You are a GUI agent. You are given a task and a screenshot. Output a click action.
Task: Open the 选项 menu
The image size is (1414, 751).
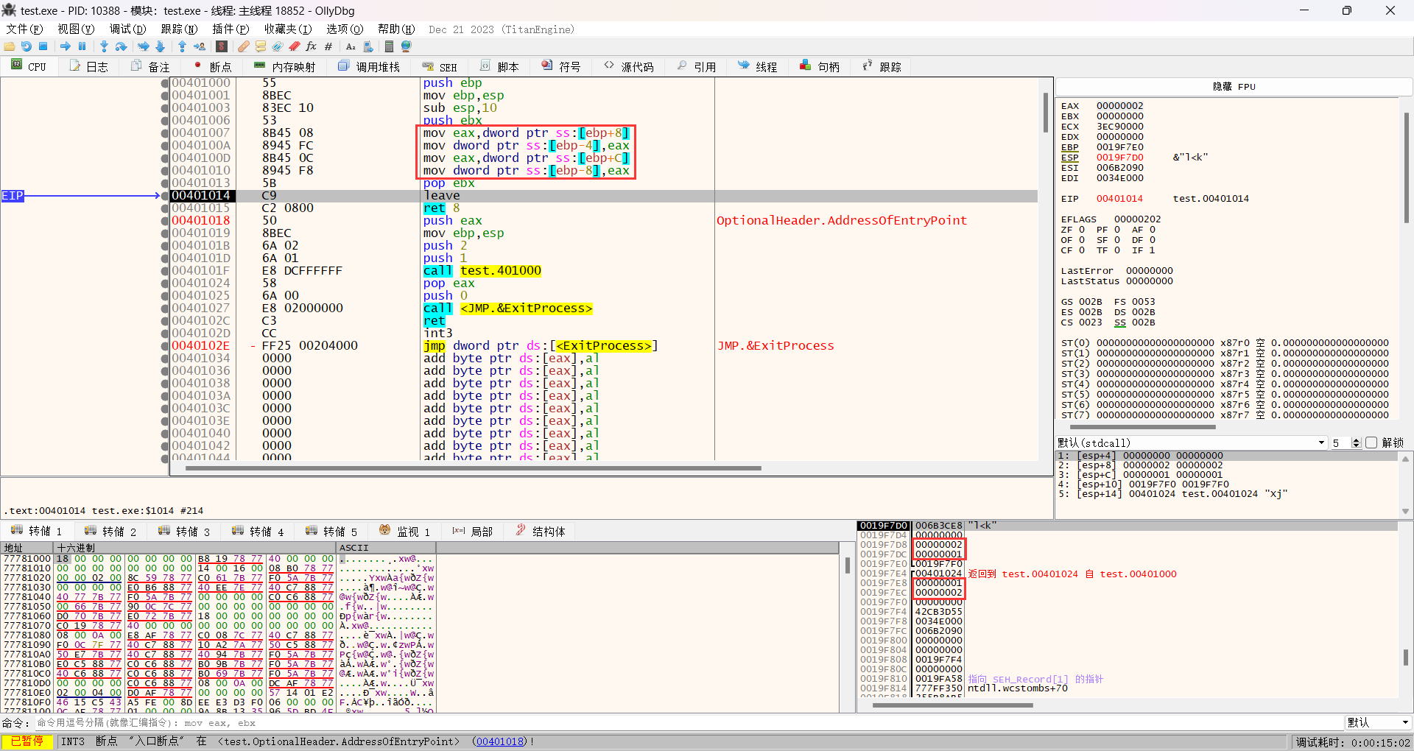coord(345,29)
